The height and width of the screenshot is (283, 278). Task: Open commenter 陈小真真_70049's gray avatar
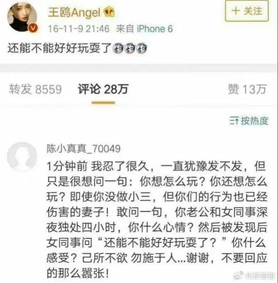tap(22, 157)
